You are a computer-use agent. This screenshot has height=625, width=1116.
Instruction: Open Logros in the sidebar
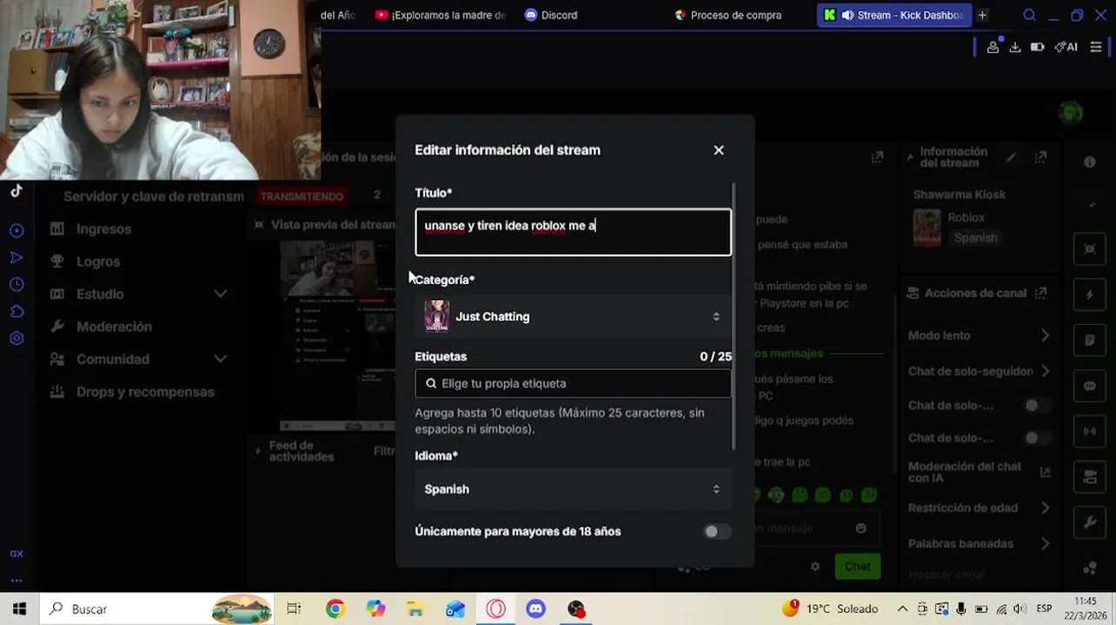click(98, 261)
